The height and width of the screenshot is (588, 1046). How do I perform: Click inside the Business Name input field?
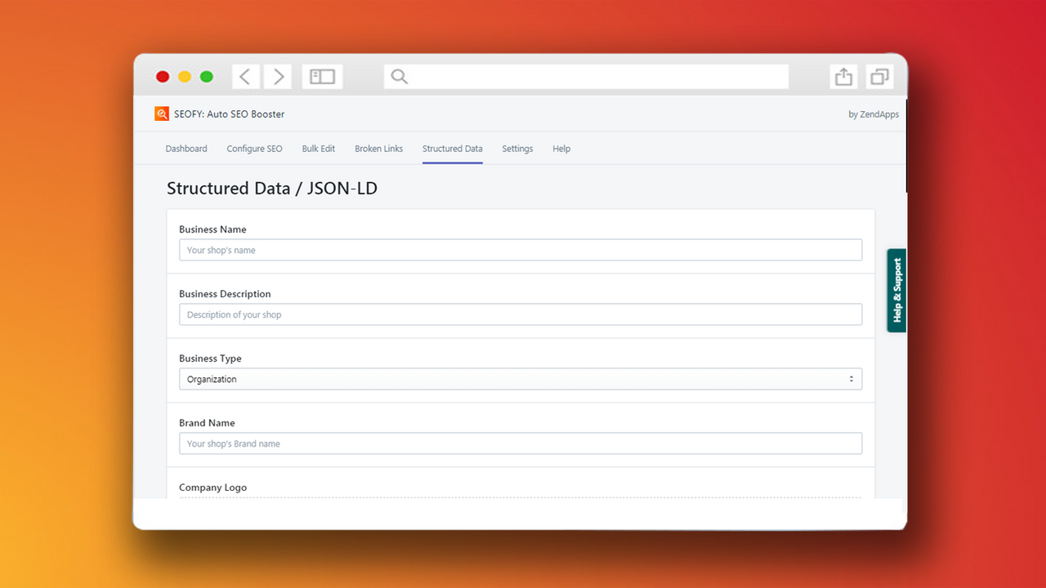click(x=521, y=249)
